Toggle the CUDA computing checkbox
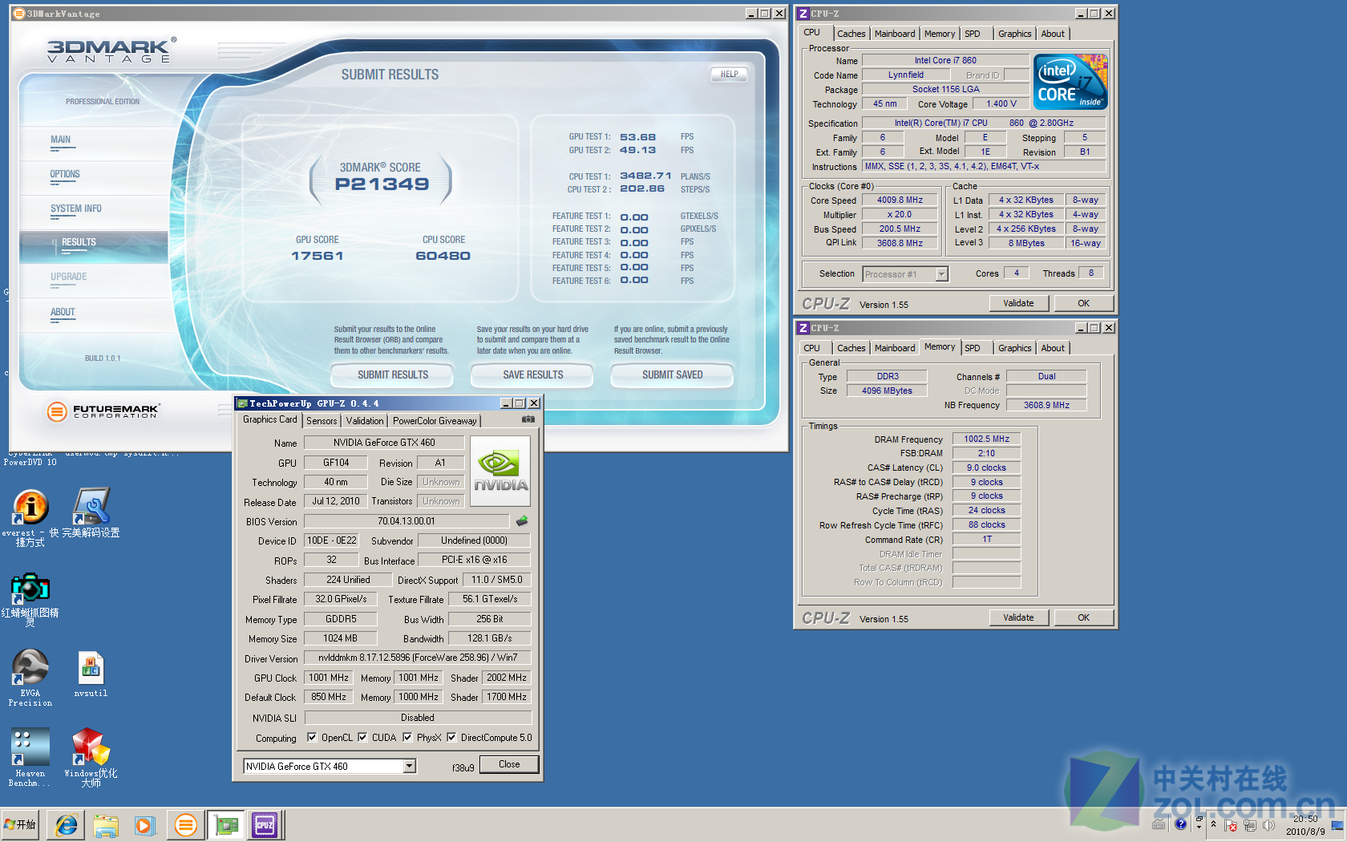Viewport: 1347px width, 842px height. (362, 738)
